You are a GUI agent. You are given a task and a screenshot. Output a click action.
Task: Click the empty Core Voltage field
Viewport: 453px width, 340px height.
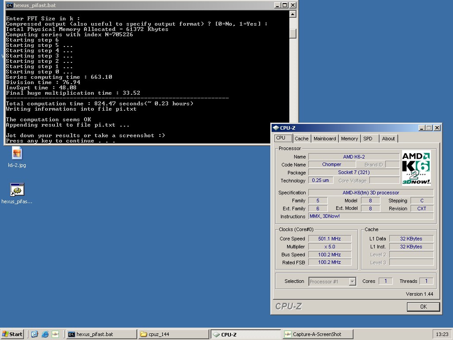coord(384,181)
